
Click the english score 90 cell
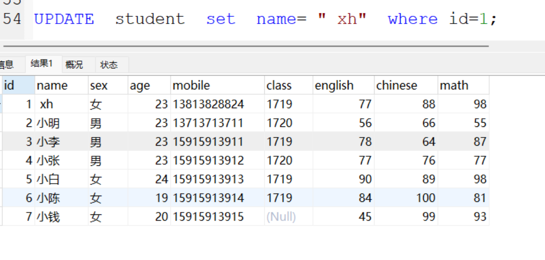pos(344,179)
